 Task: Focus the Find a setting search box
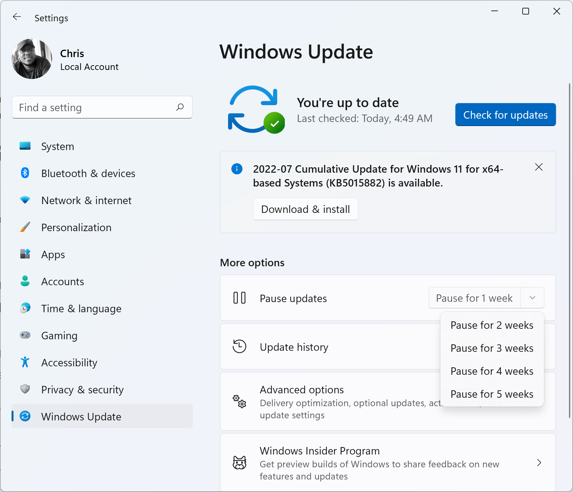[x=95, y=107]
